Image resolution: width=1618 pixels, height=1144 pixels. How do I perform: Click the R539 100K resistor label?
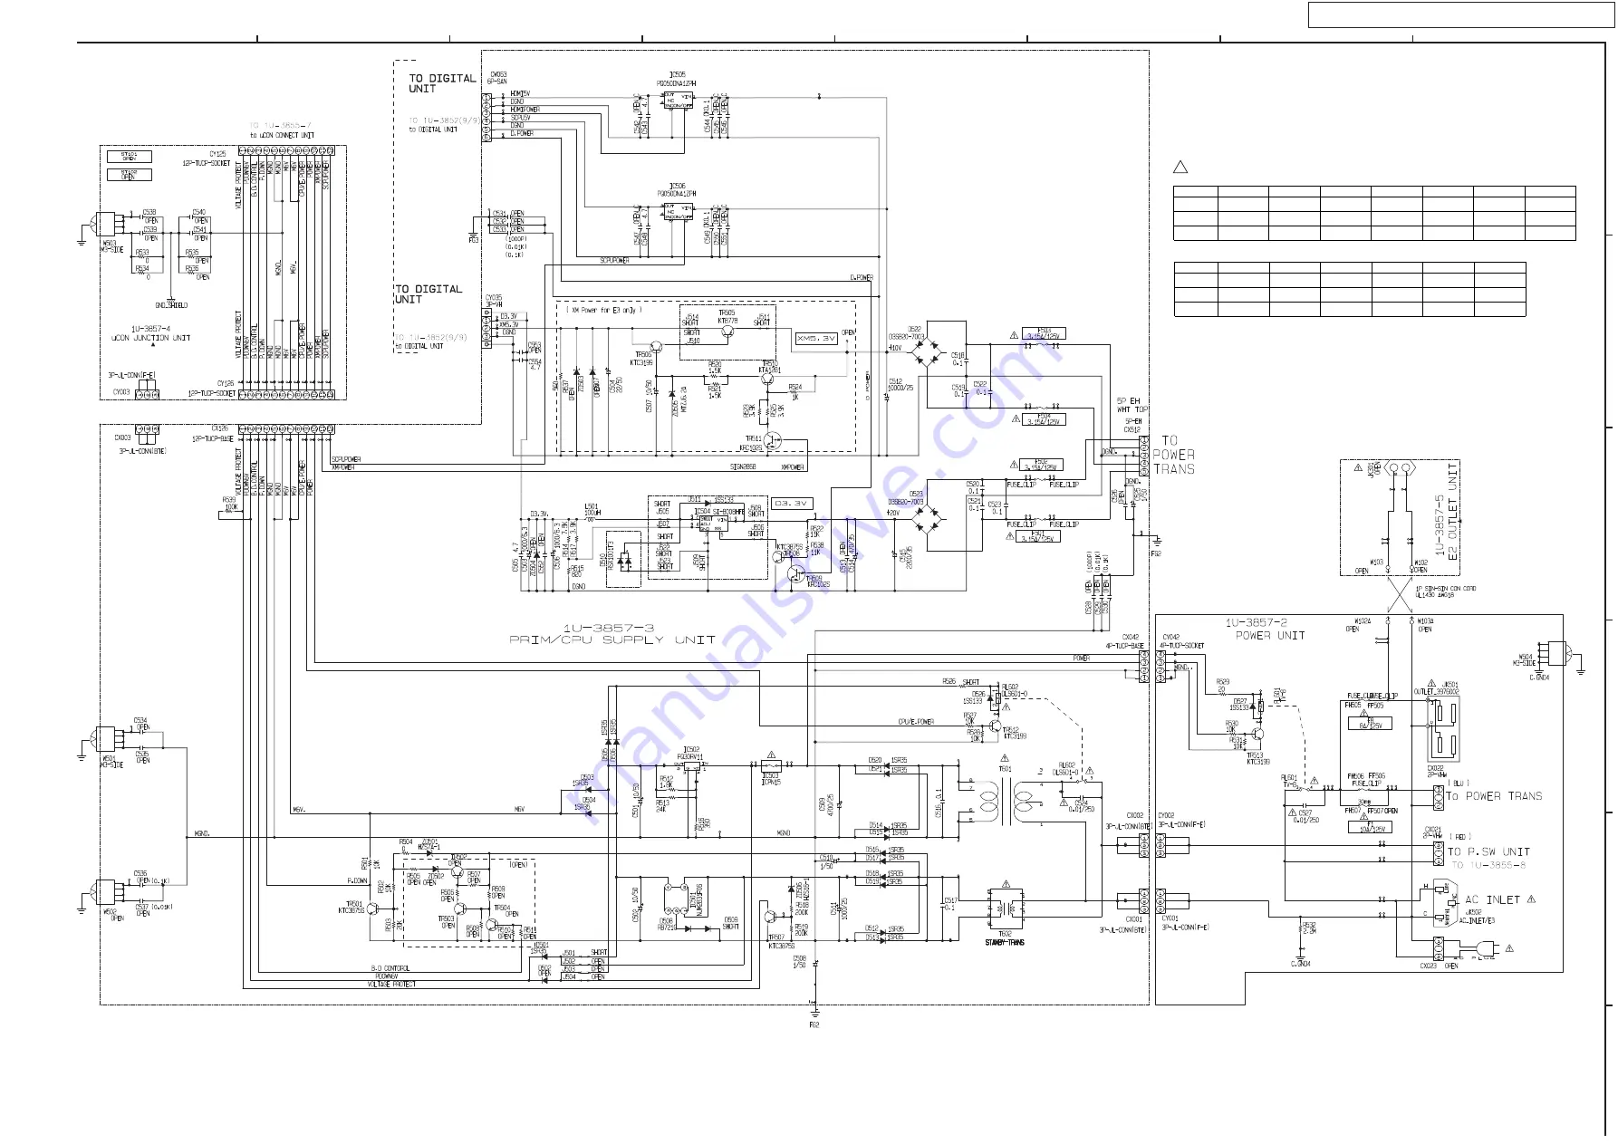(x=230, y=504)
